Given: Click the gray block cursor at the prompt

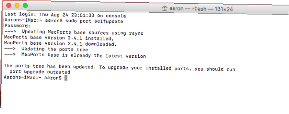Looking at the screenshot, I should pyautogui.click(x=66, y=78).
